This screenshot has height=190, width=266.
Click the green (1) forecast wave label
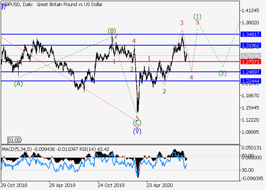tap(197, 16)
